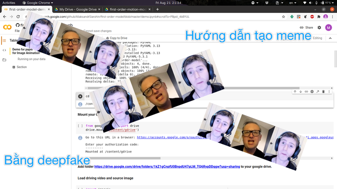The image size is (337, 189).
Task: Open the code snippets sidebar icon
Action: (4, 50)
